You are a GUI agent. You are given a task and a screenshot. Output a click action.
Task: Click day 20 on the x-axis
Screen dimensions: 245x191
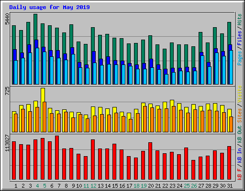click(x=151, y=186)
